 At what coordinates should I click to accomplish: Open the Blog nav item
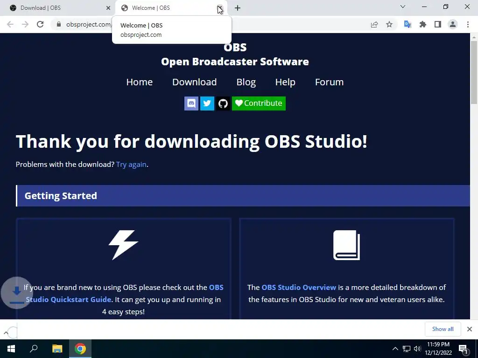click(246, 82)
